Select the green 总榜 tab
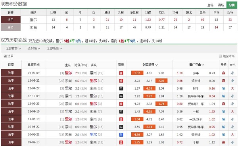The width and height of the screenshot is (238, 147). (232, 5)
